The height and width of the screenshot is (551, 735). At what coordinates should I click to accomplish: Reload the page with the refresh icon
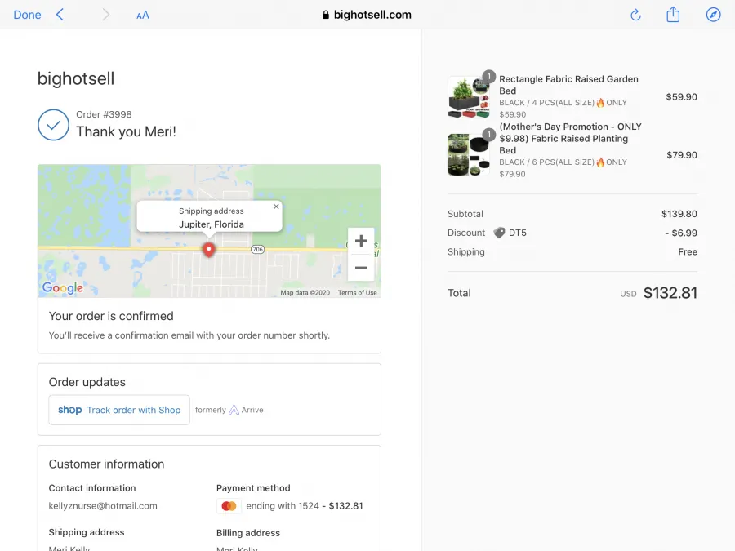[x=635, y=15]
